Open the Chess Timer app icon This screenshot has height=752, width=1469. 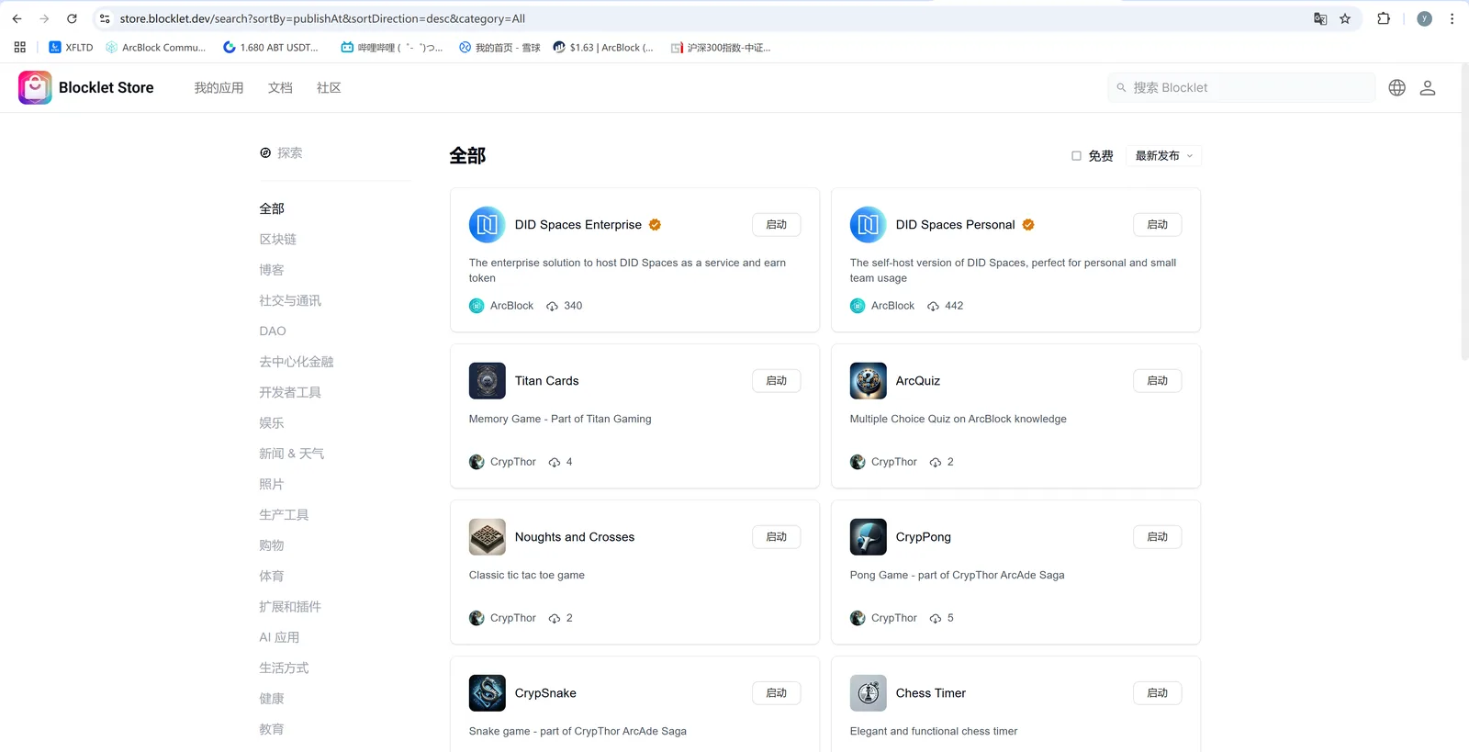[869, 693]
